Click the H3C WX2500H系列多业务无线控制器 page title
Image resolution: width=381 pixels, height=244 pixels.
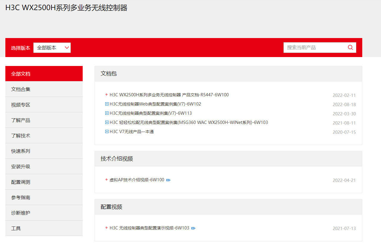click(x=66, y=8)
